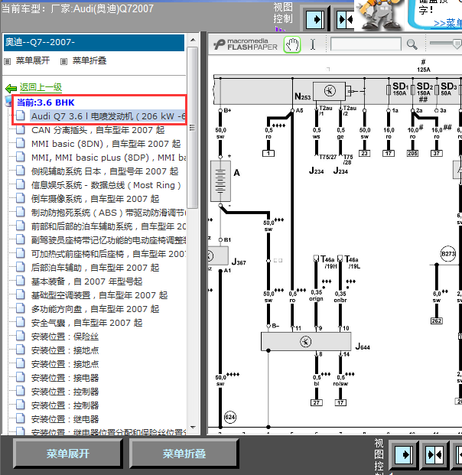Open MMI, MMI basic pLus (8DP) document
The image size is (462, 475).
[109, 158]
